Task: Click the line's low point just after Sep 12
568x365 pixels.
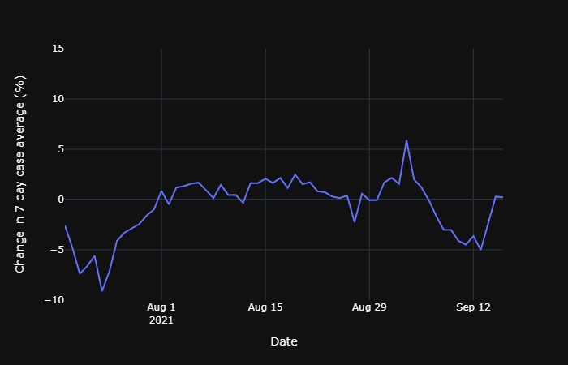Action: [481, 249]
